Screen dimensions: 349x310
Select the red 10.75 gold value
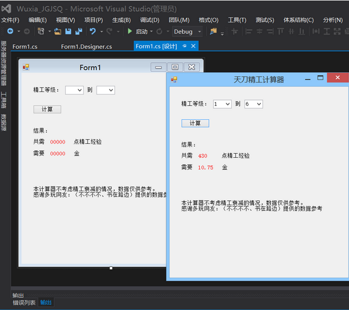pos(206,167)
